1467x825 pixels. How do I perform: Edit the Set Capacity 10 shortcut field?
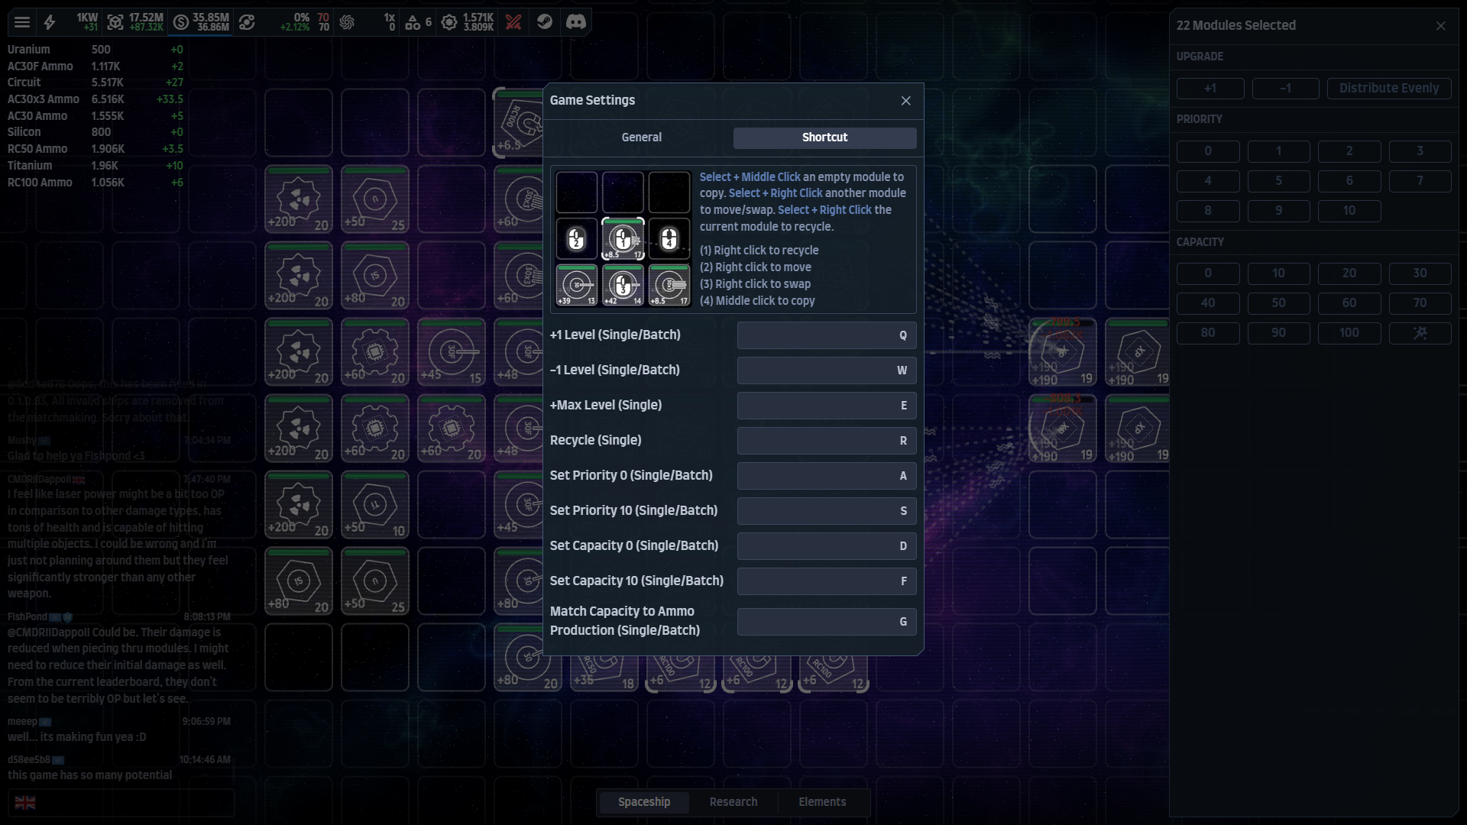click(827, 581)
